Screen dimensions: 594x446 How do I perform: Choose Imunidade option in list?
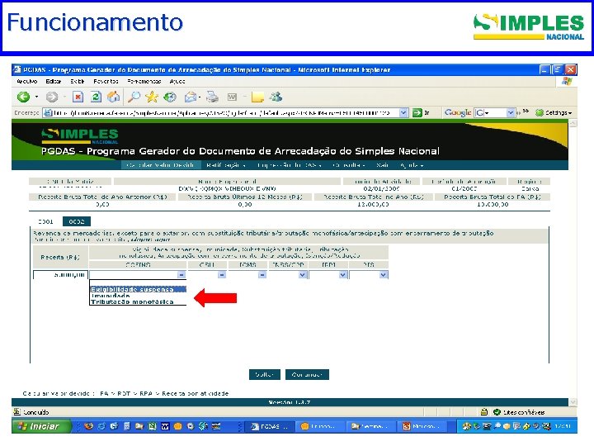click(138, 296)
